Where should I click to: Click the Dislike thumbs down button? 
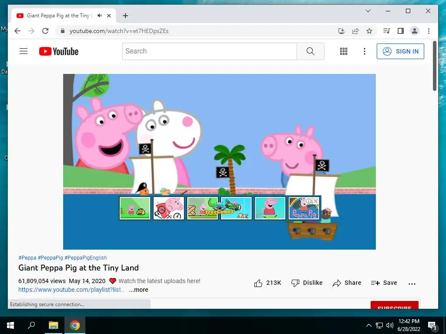307,283
